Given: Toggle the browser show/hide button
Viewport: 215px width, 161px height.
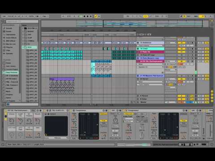Looking at the screenshot, I should pyautogui.click(x=3, y=21).
